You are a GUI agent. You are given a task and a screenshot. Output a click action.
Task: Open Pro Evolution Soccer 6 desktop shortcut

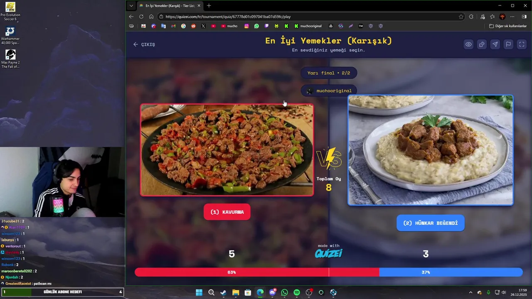[x=10, y=12]
